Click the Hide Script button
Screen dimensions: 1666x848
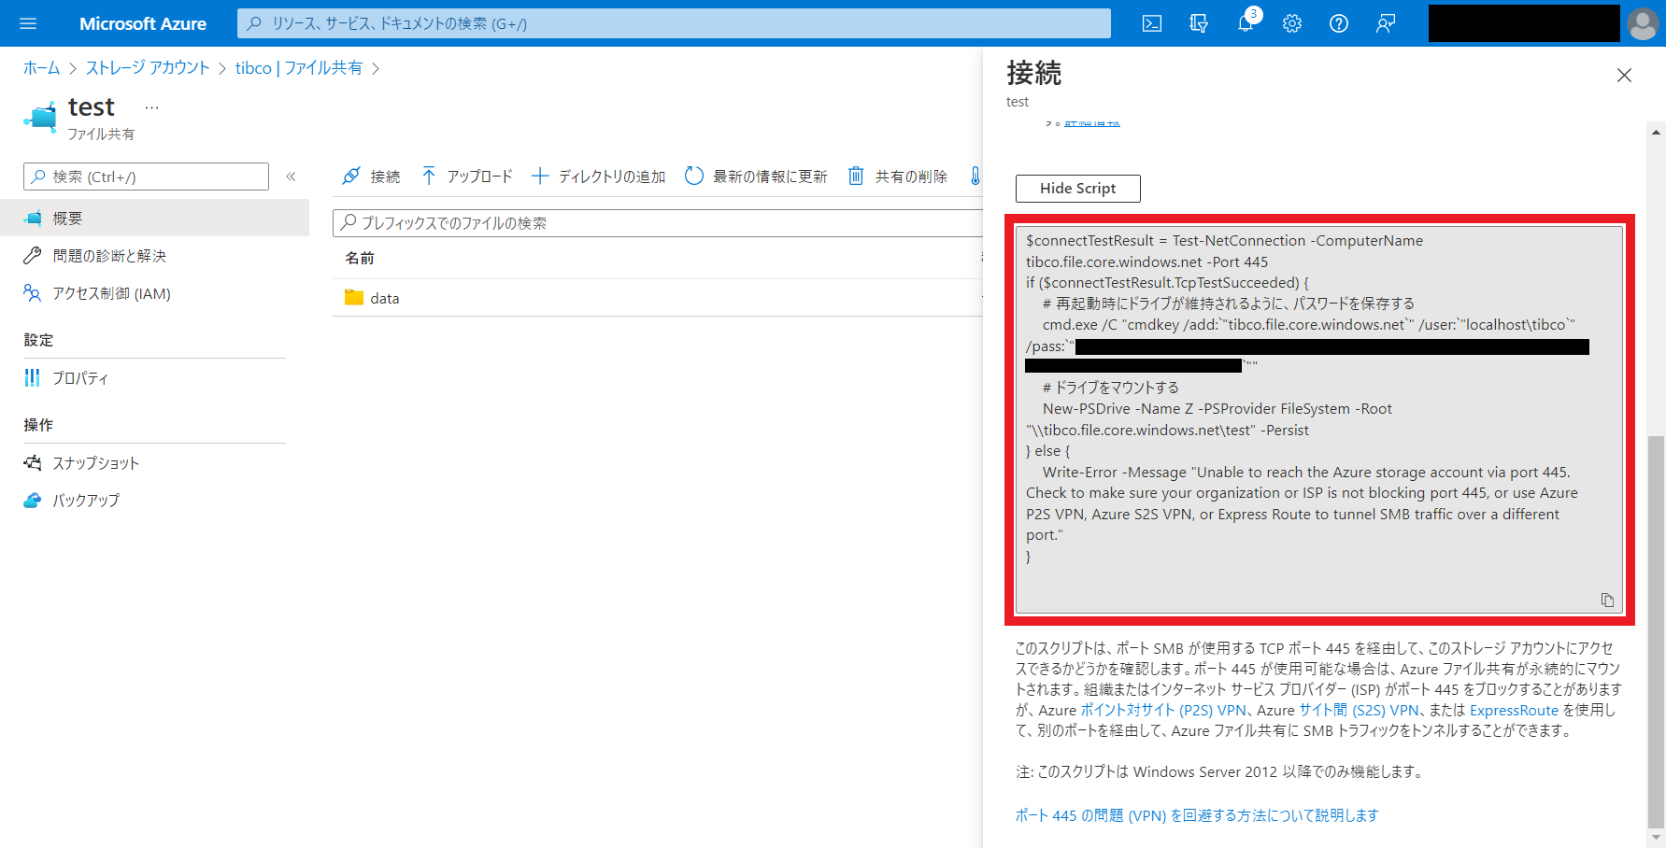tap(1077, 189)
